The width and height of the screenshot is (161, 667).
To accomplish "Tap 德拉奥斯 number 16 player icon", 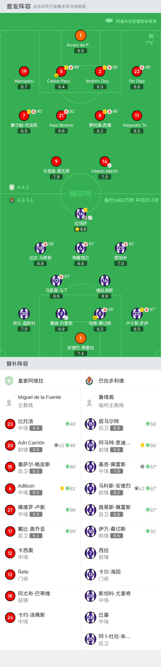I will pyautogui.click(x=104, y=281).
